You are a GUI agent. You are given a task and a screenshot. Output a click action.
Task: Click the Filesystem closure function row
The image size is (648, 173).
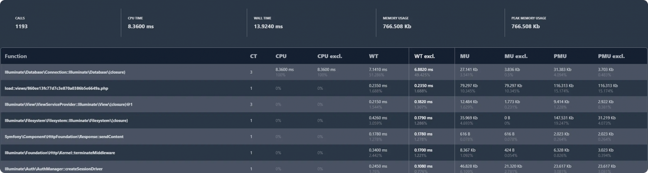tap(66, 121)
